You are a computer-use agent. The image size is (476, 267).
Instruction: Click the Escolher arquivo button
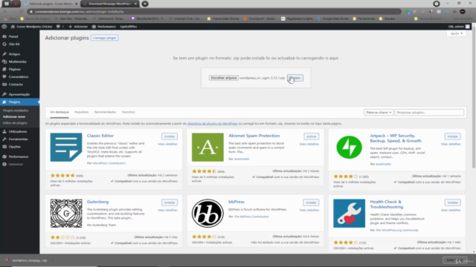pyautogui.click(x=224, y=78)
